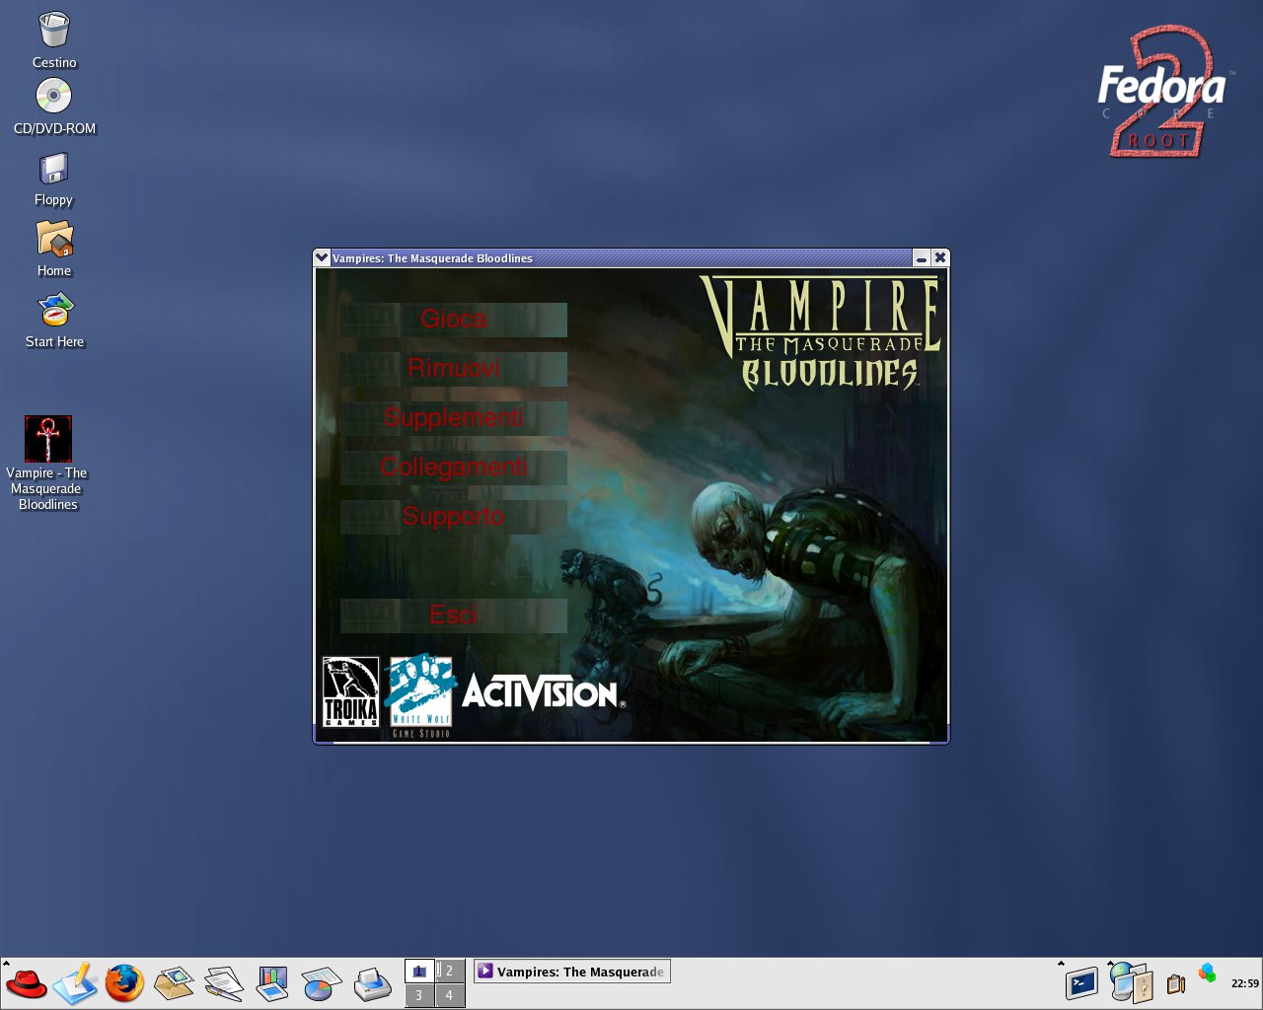Launch the spreadsheet chart panel icon
This screenshot has height=1010, width=1263.
tap(321, 983)
